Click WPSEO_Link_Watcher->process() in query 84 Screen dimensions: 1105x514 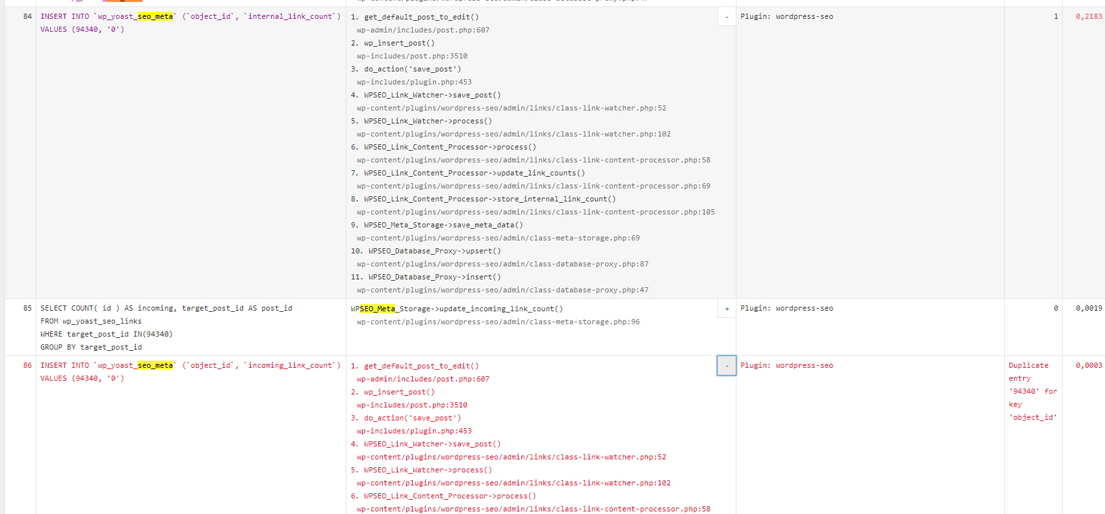click(428, 122)
